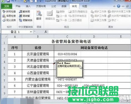Toggle 显示所有批注 to show all comments
131x104 pixels.
click(78, 16)
